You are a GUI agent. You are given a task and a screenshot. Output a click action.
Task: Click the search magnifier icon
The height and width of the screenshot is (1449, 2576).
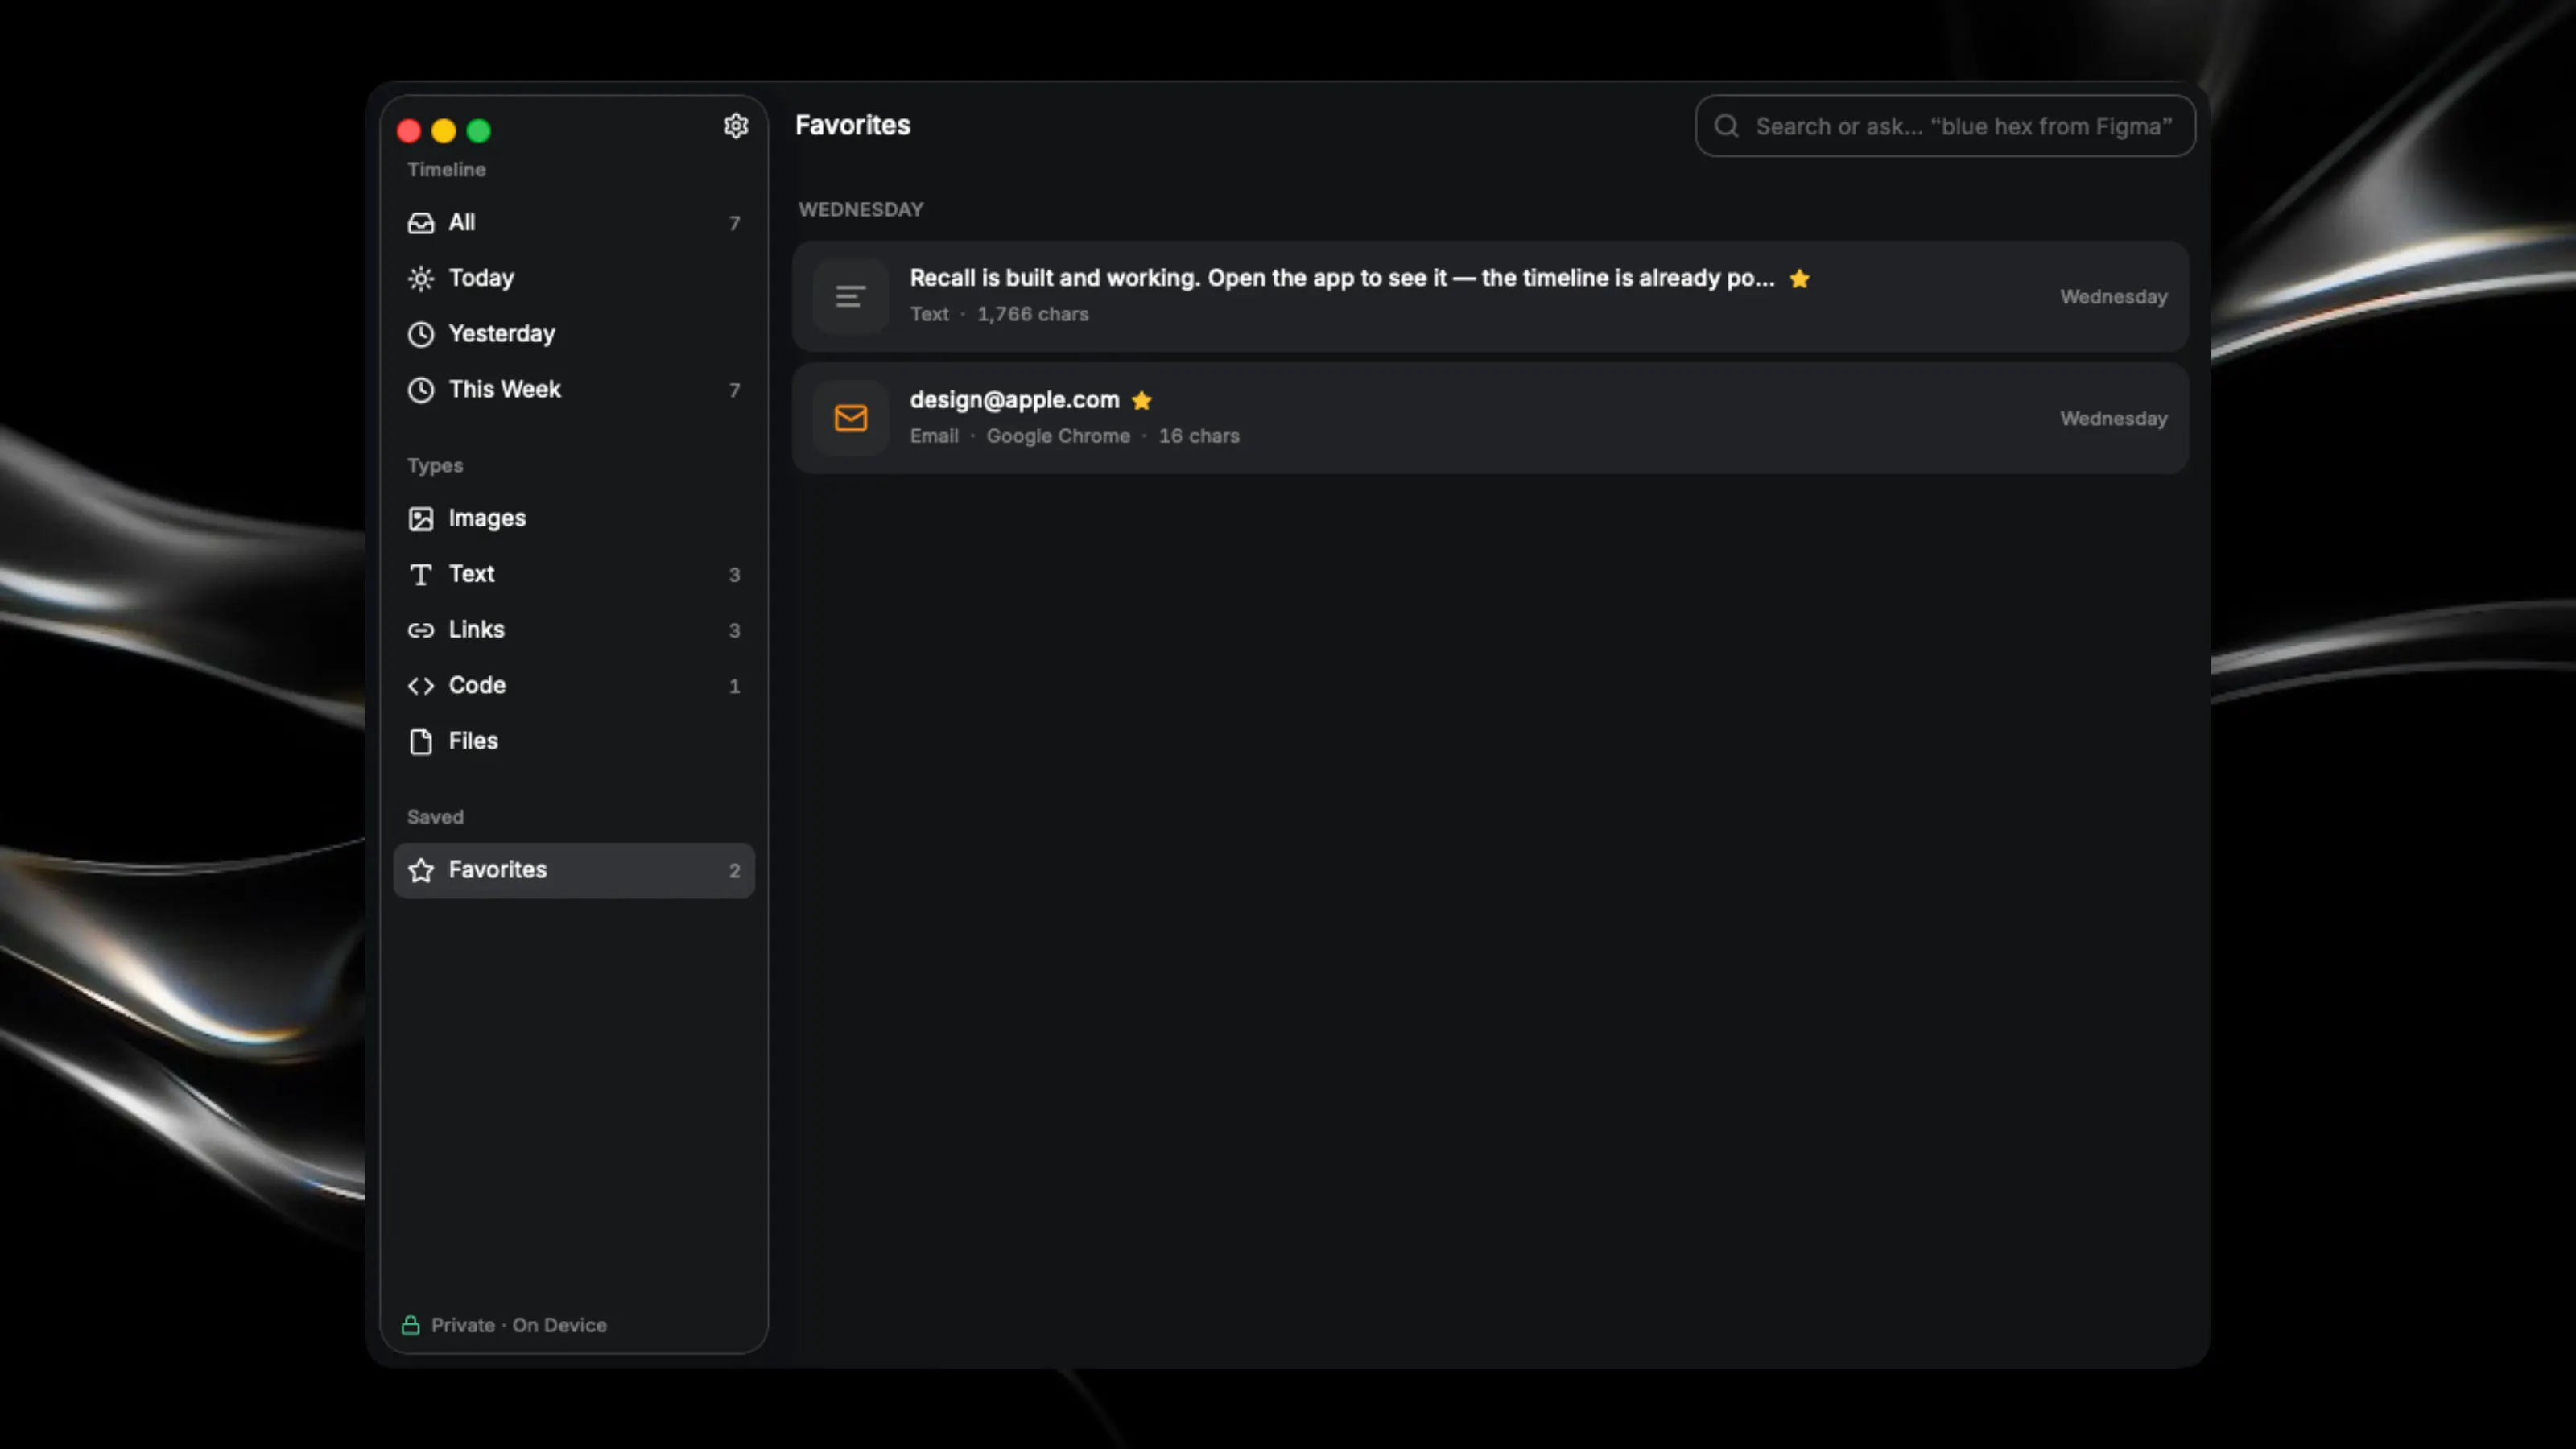pyautogui.click(x=1726, y=126)
